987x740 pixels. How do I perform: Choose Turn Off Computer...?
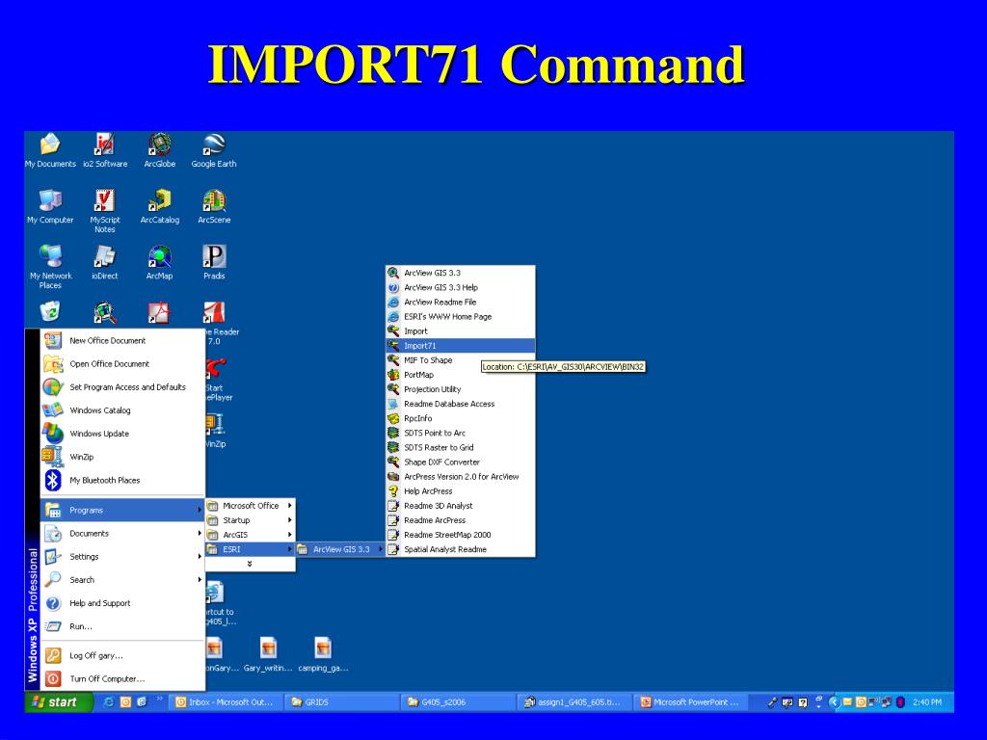coord(122,679)
